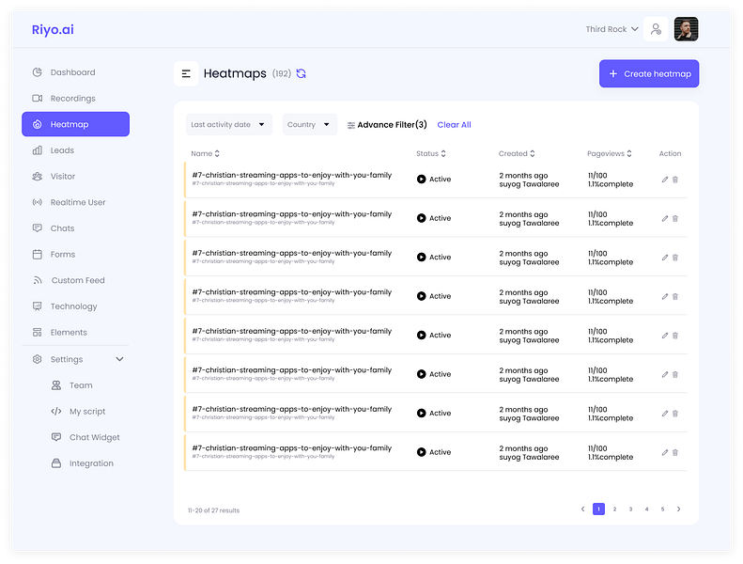743x564 pixels.
Task: Open the Chat Widget settings item
Action: point(85,437)
